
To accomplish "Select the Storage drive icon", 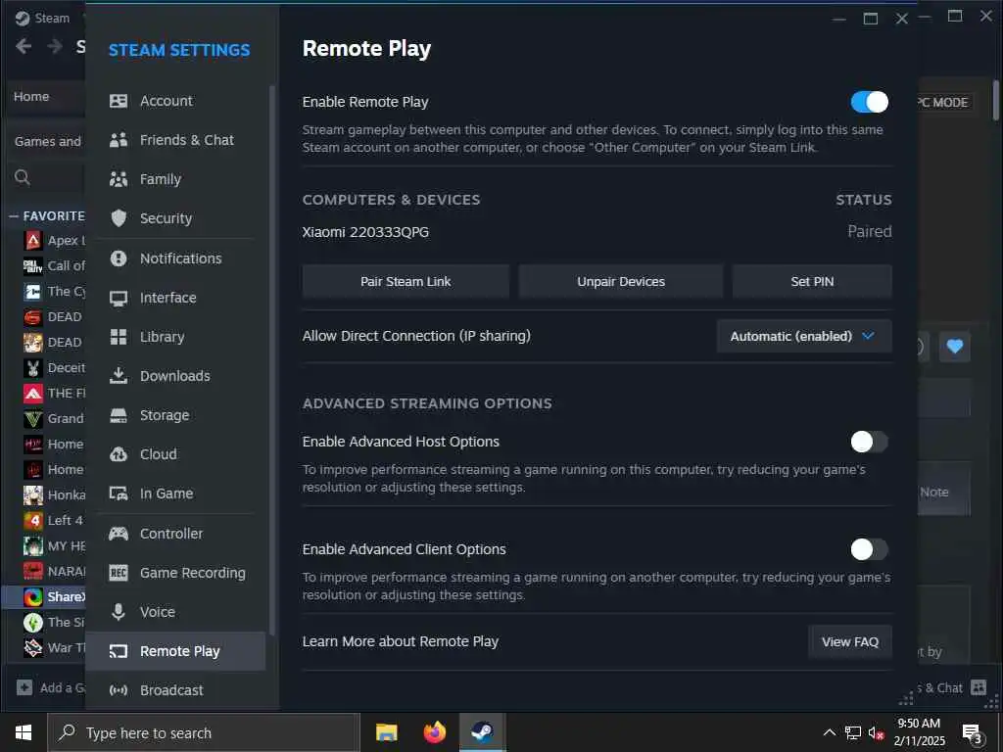I will point(119,415).
